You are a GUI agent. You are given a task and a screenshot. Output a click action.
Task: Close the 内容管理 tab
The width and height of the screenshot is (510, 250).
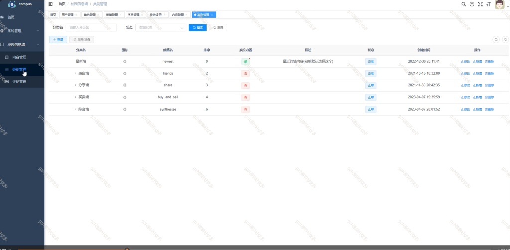[186, 15]
